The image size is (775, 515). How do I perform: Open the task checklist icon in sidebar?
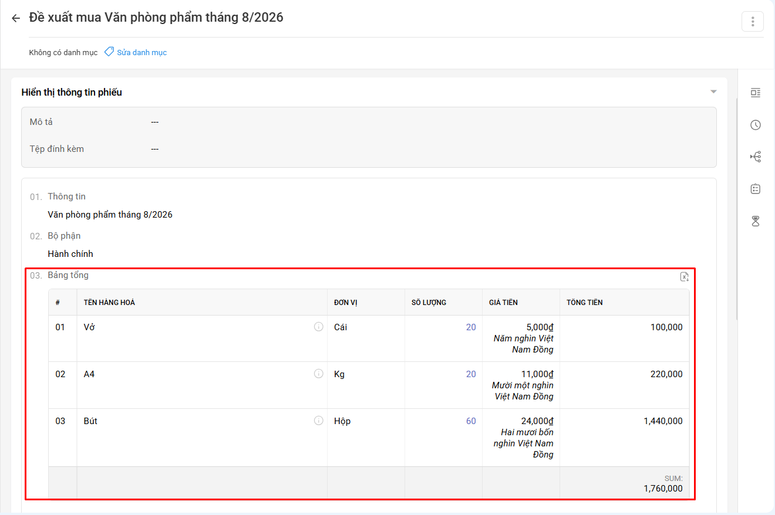point(756,189)
